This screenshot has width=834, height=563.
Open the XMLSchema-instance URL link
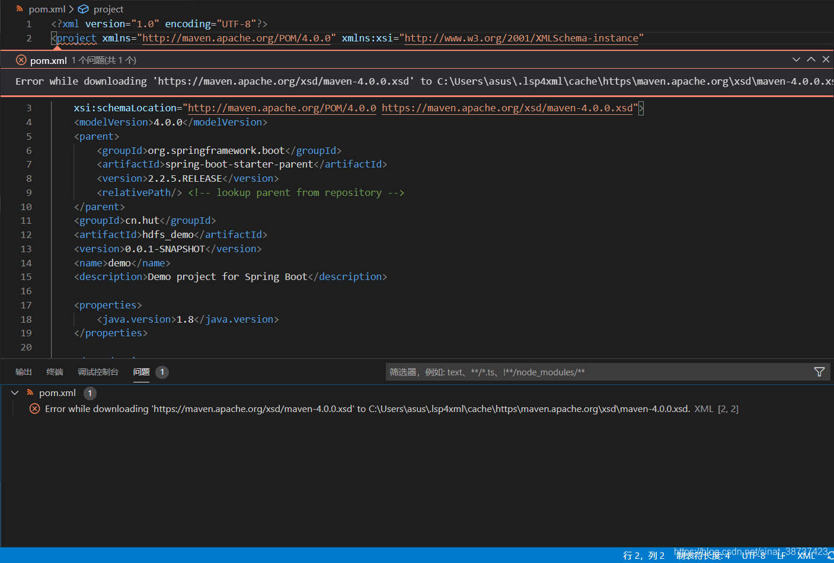click(521, 38)
